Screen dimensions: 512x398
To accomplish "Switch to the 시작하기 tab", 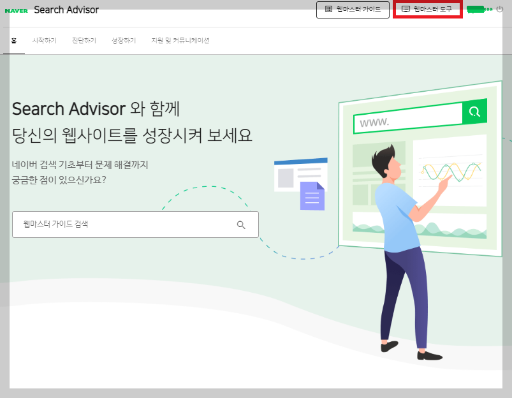I will pyautogui.click(x=45, y=41).
